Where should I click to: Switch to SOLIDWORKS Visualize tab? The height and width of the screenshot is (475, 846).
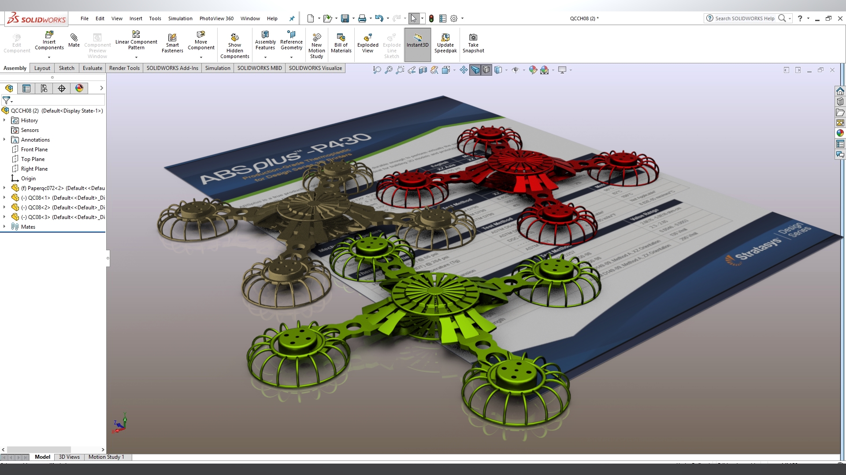pyautogui.click(x=315, y=68)
